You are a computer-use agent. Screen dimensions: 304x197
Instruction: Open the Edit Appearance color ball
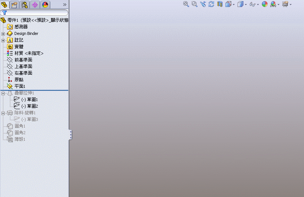pyautogui.click(x=265, y=4)
